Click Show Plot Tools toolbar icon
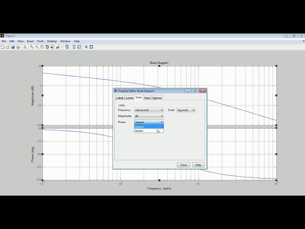The height and width of the screenshot is (229, 305). click(x=91, y=47)
